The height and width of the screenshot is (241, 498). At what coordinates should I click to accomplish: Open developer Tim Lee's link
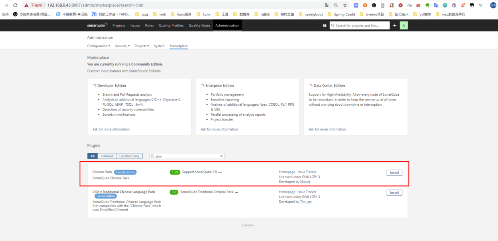point(306,202)
